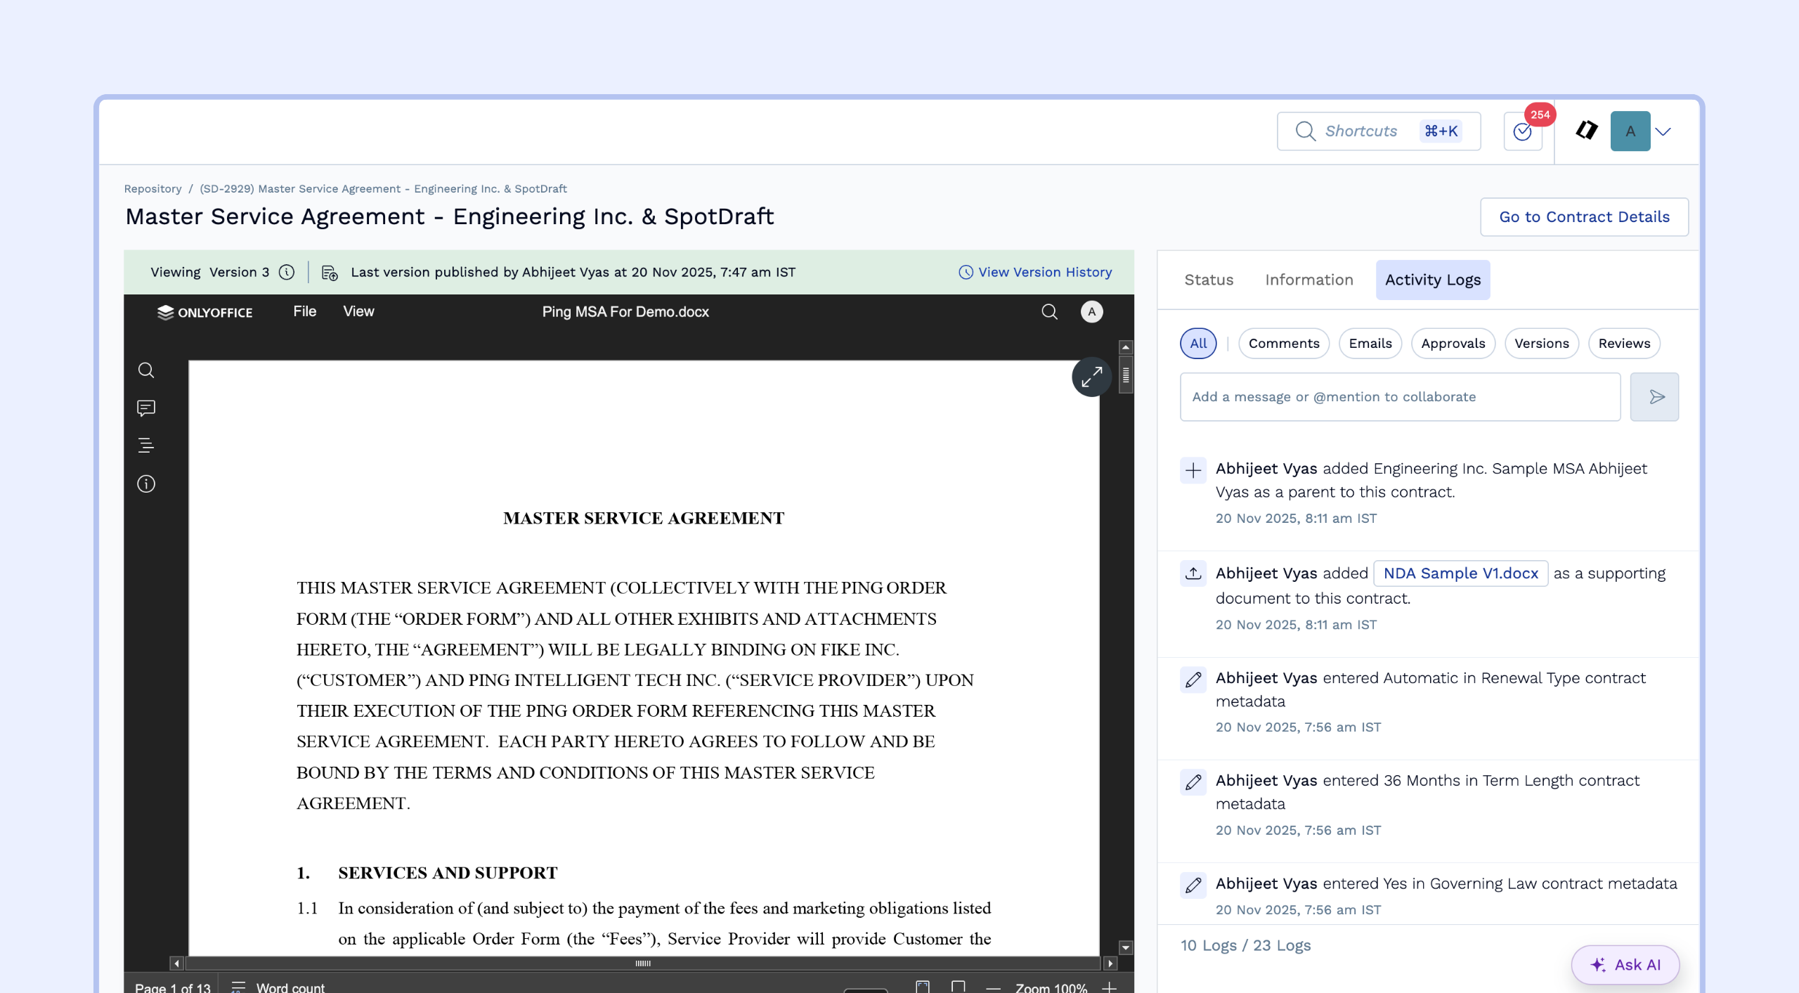Expand the user avatar dropdown chevron

click(1663, 131)
